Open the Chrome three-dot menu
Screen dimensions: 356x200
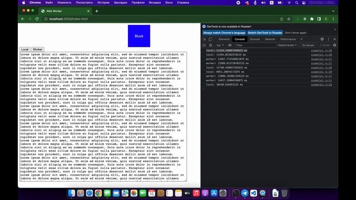coord(333,19)
